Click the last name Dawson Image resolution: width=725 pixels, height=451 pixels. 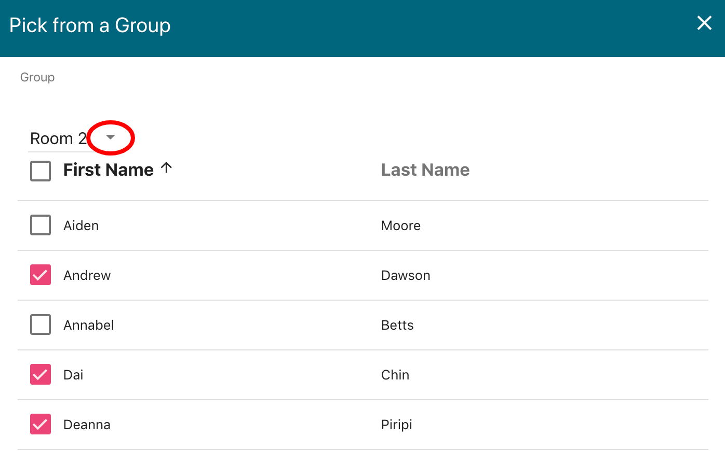(x=406, y=275)
